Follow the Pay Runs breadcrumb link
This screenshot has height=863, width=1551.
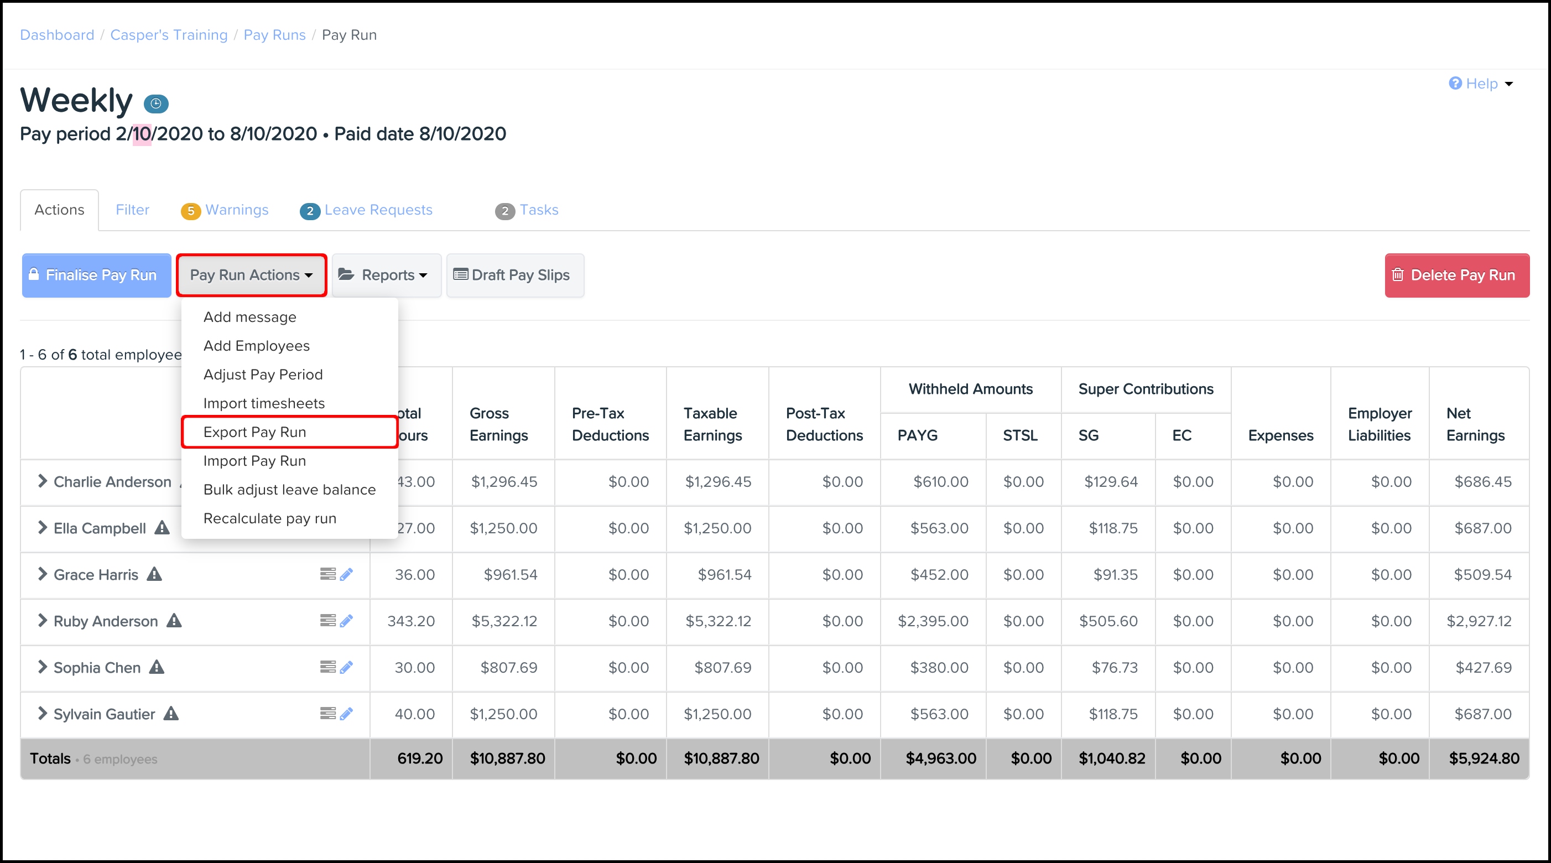pyautogui.click(x=274, y=35)
